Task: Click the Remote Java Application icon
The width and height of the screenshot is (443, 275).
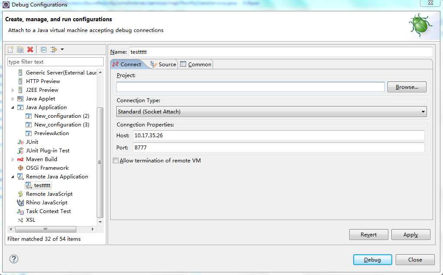Action: point(20,177)
